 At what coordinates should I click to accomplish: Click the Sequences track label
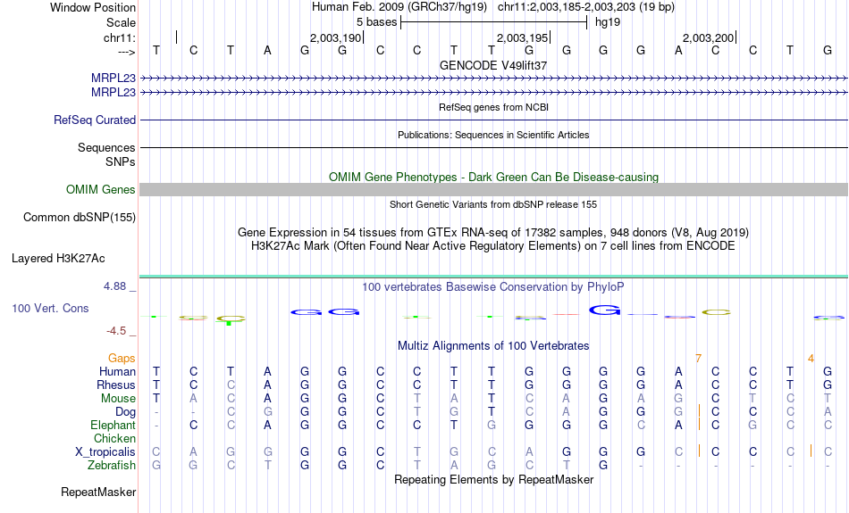(x=106, y=147)
